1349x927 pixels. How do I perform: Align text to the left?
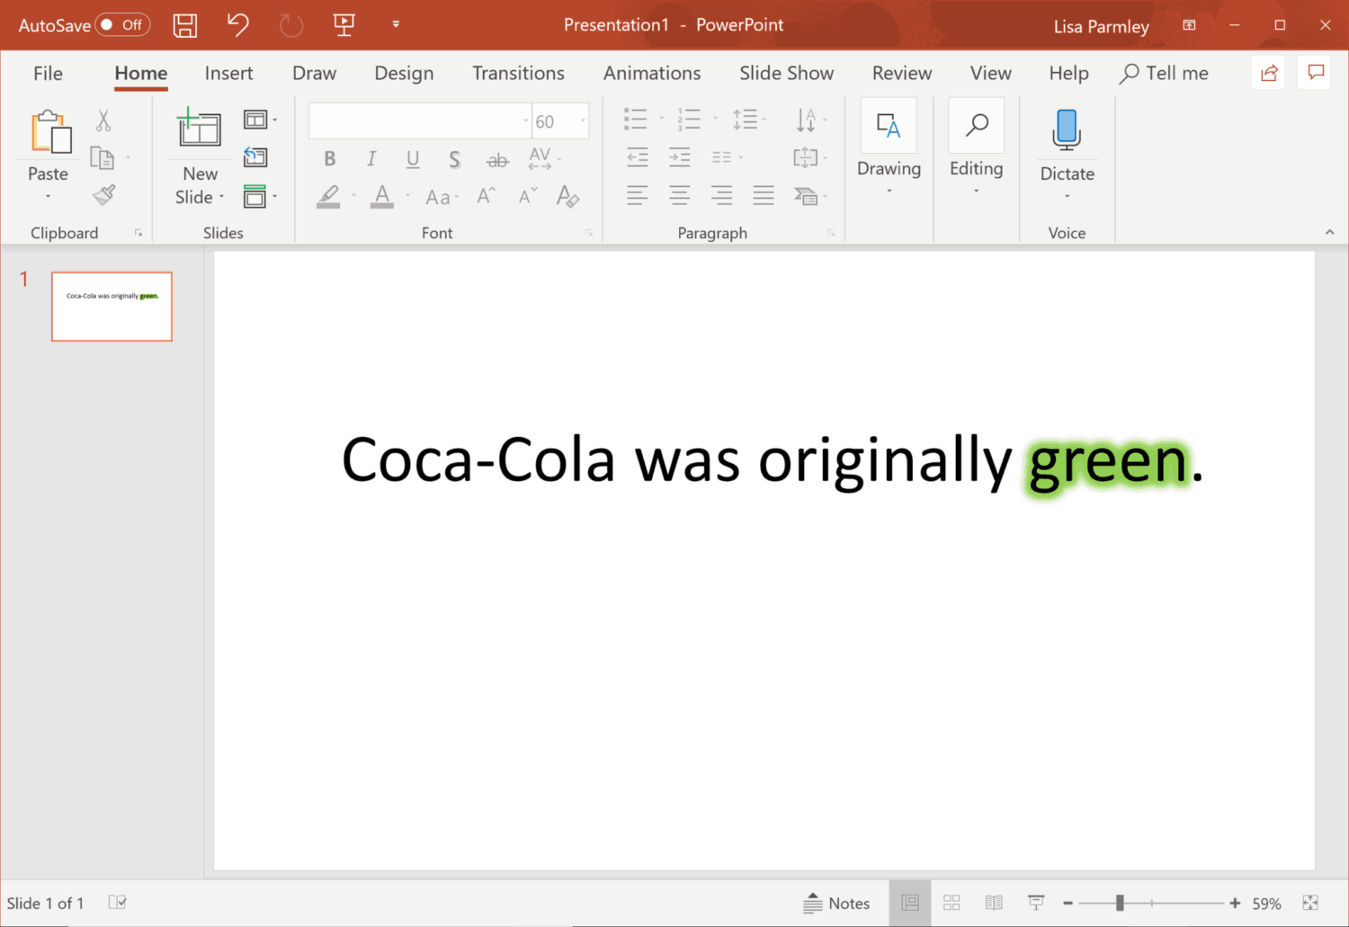637,195
